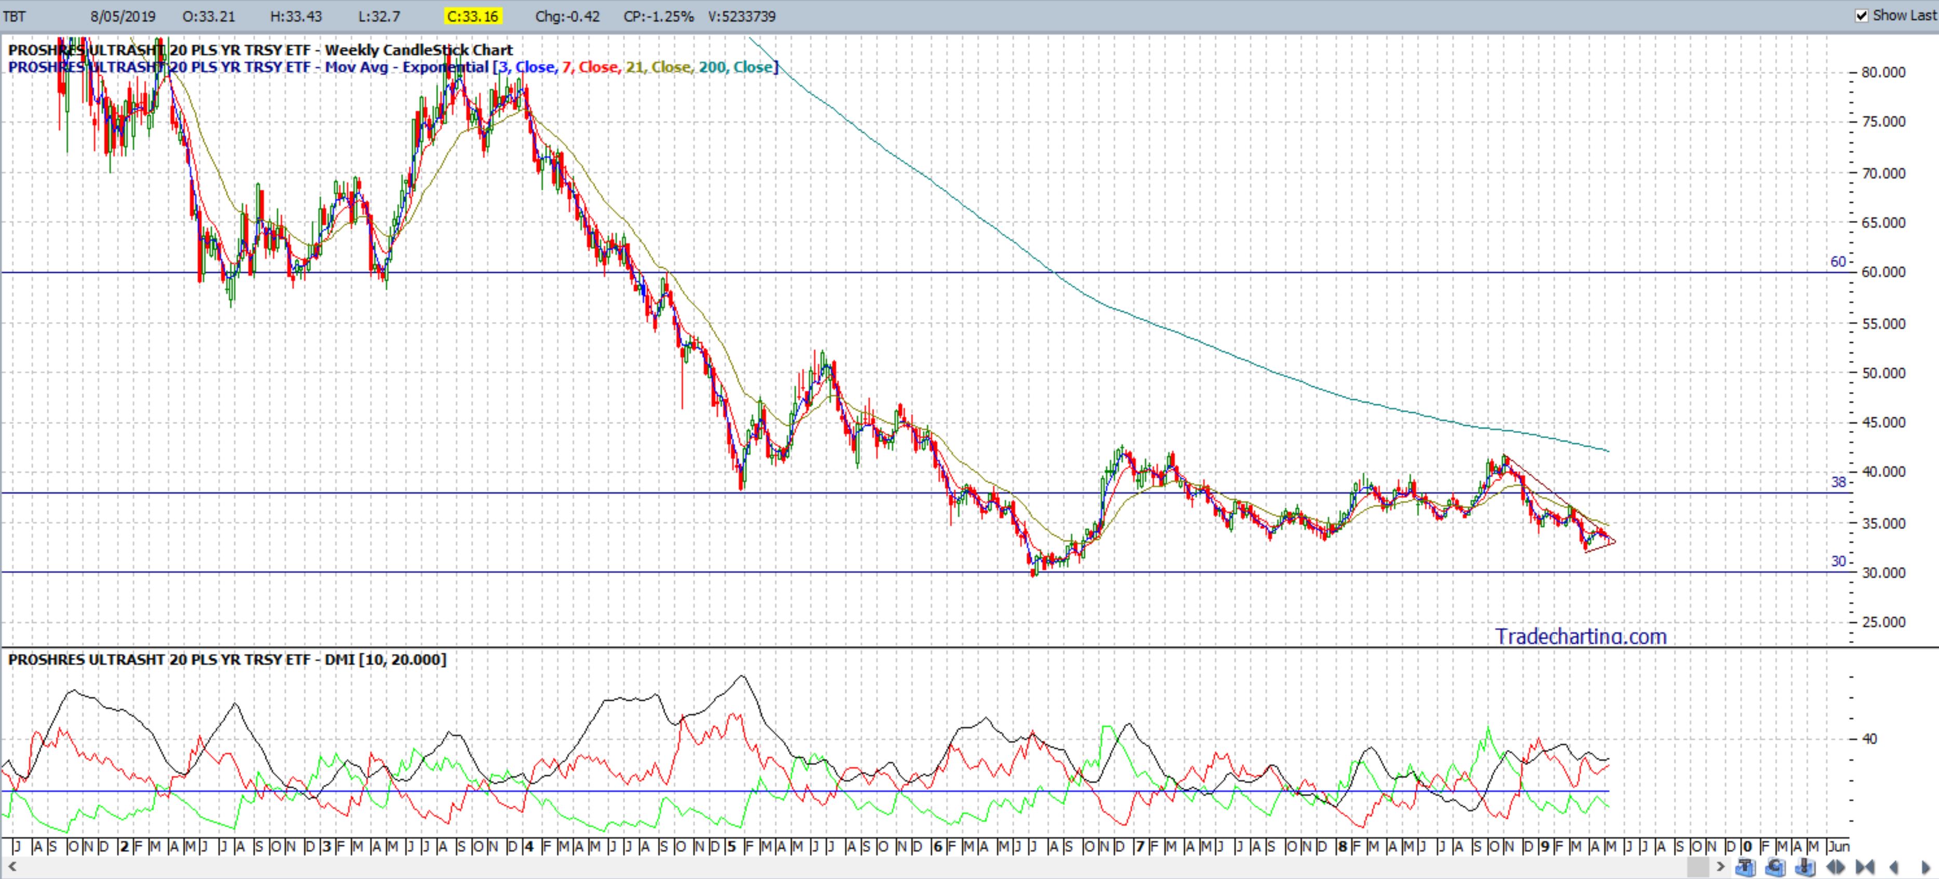Click the bold '6' year marker on time axis
The height and width of the screenshot is (879, 1939).
click(x=937, y=847)
